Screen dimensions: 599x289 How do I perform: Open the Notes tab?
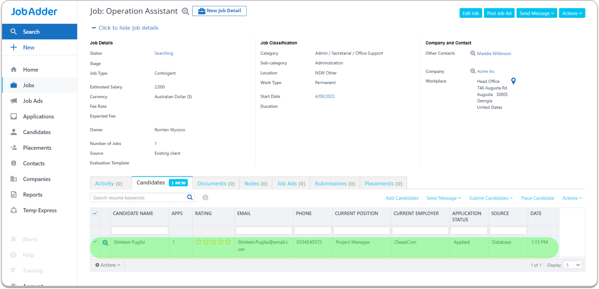pos(255,183)
